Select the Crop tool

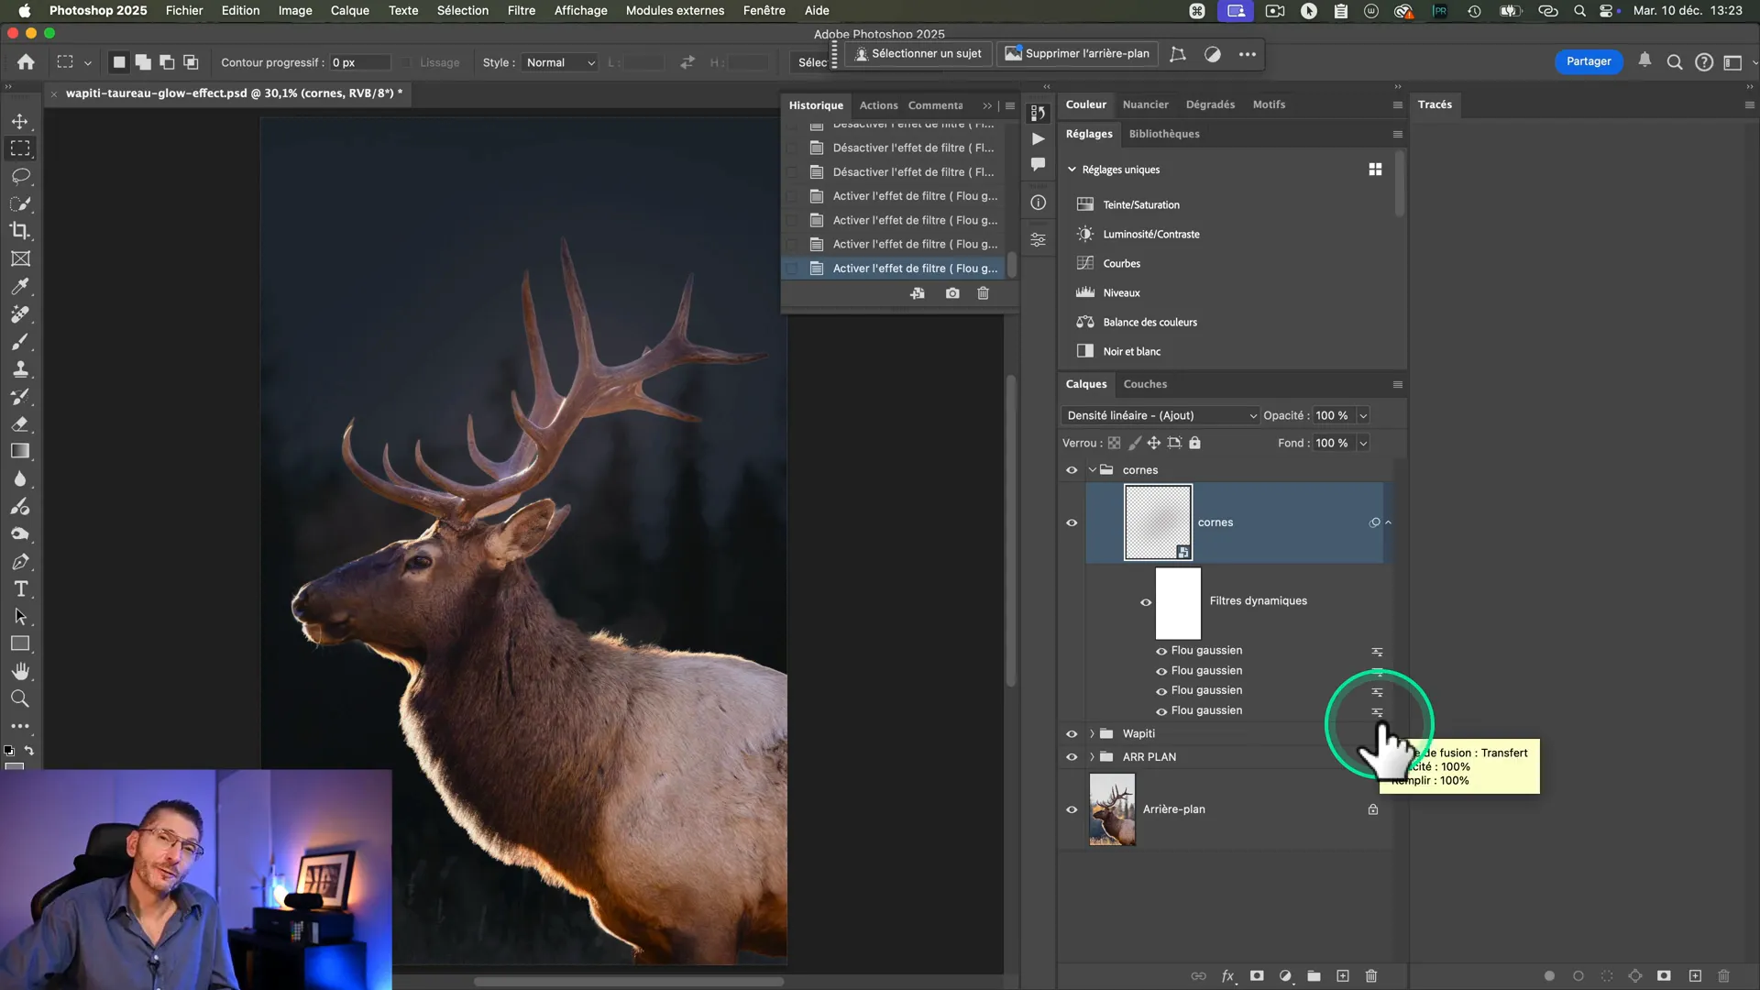[x=20, y=231]
